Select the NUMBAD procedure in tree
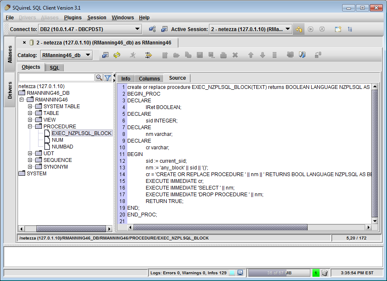The width and height of the screenshot is (387, 281). pos(62,147)
